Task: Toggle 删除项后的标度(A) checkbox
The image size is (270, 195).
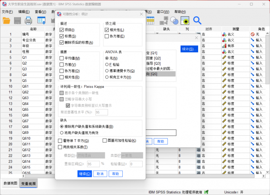Action: (62, 43)
